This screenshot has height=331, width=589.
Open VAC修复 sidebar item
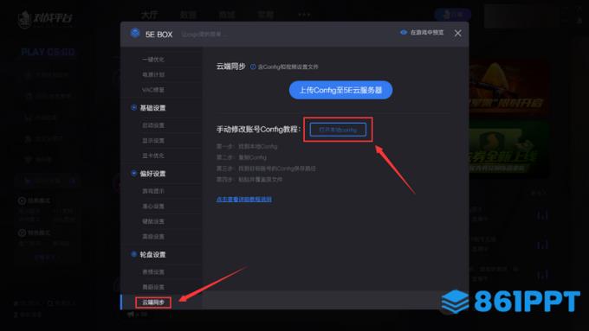coord(153,90)
